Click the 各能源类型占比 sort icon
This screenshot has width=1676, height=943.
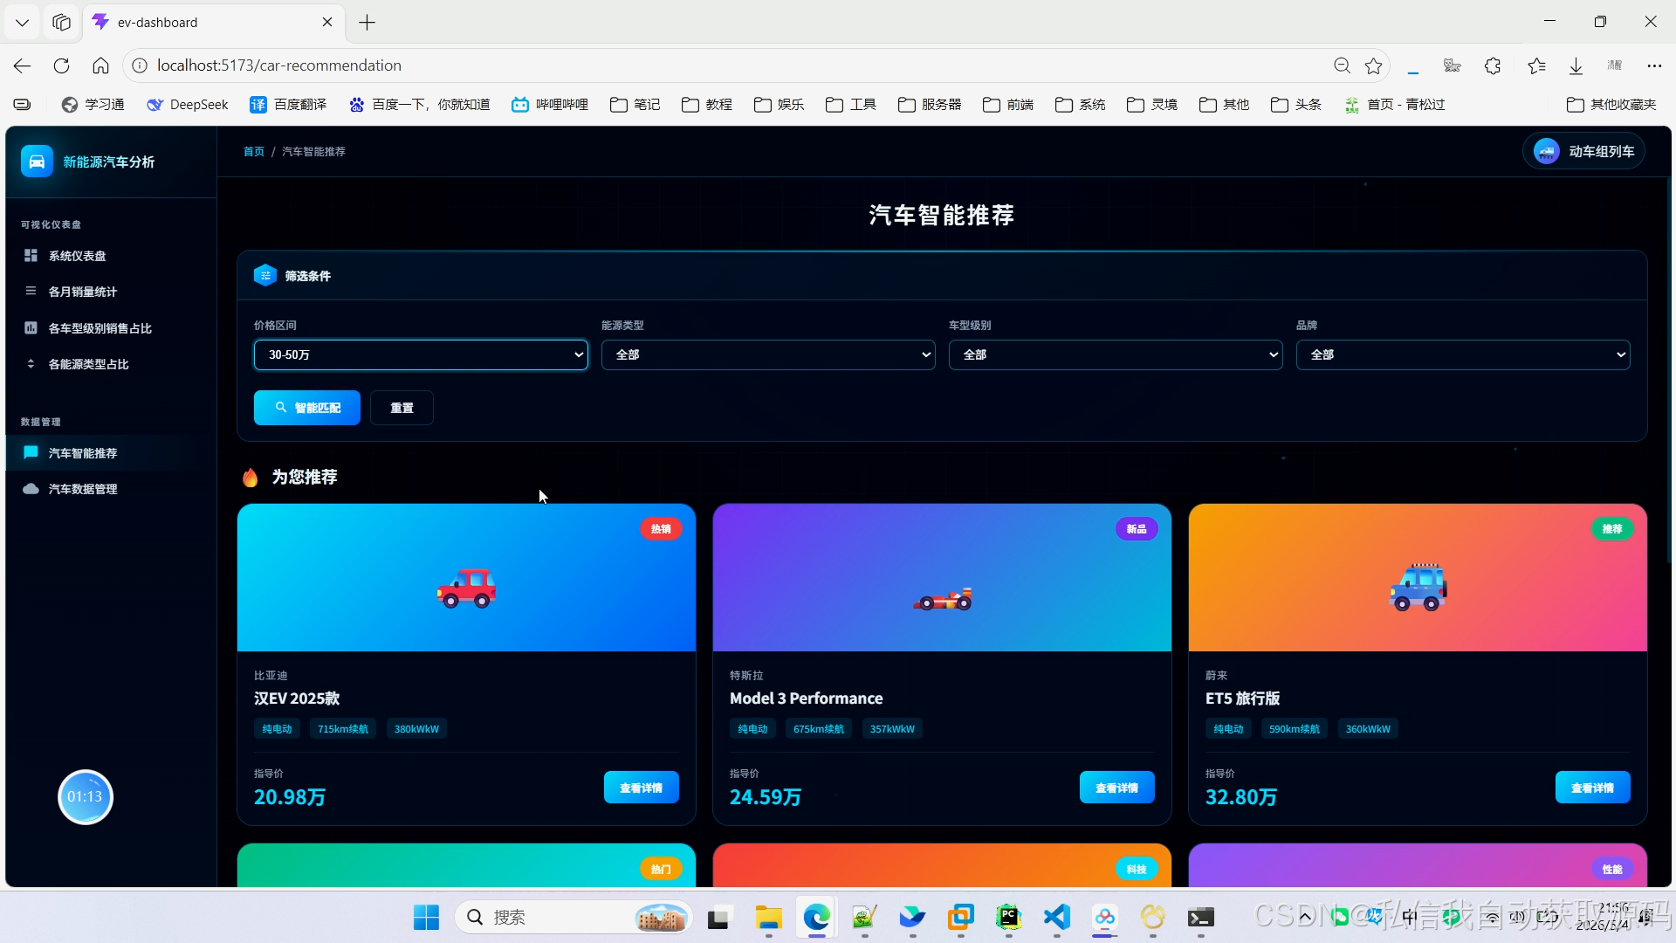coord(31,363)
